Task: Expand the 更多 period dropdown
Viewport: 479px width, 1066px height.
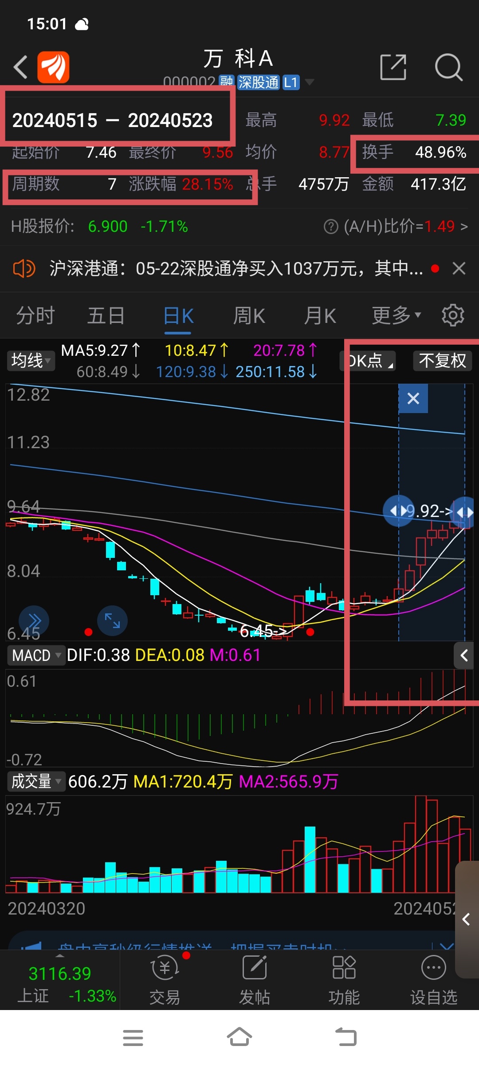Action: (396, 315)
